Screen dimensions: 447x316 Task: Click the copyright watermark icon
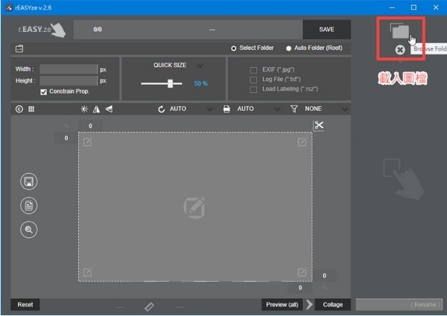click(19, 109)
